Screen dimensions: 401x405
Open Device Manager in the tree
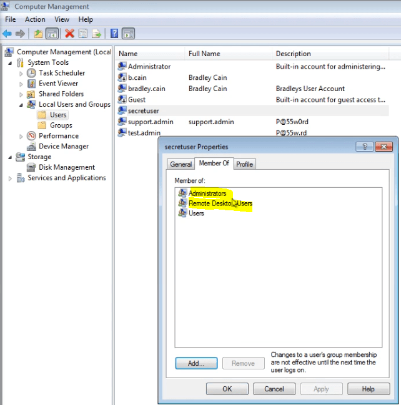coord(63,146)
